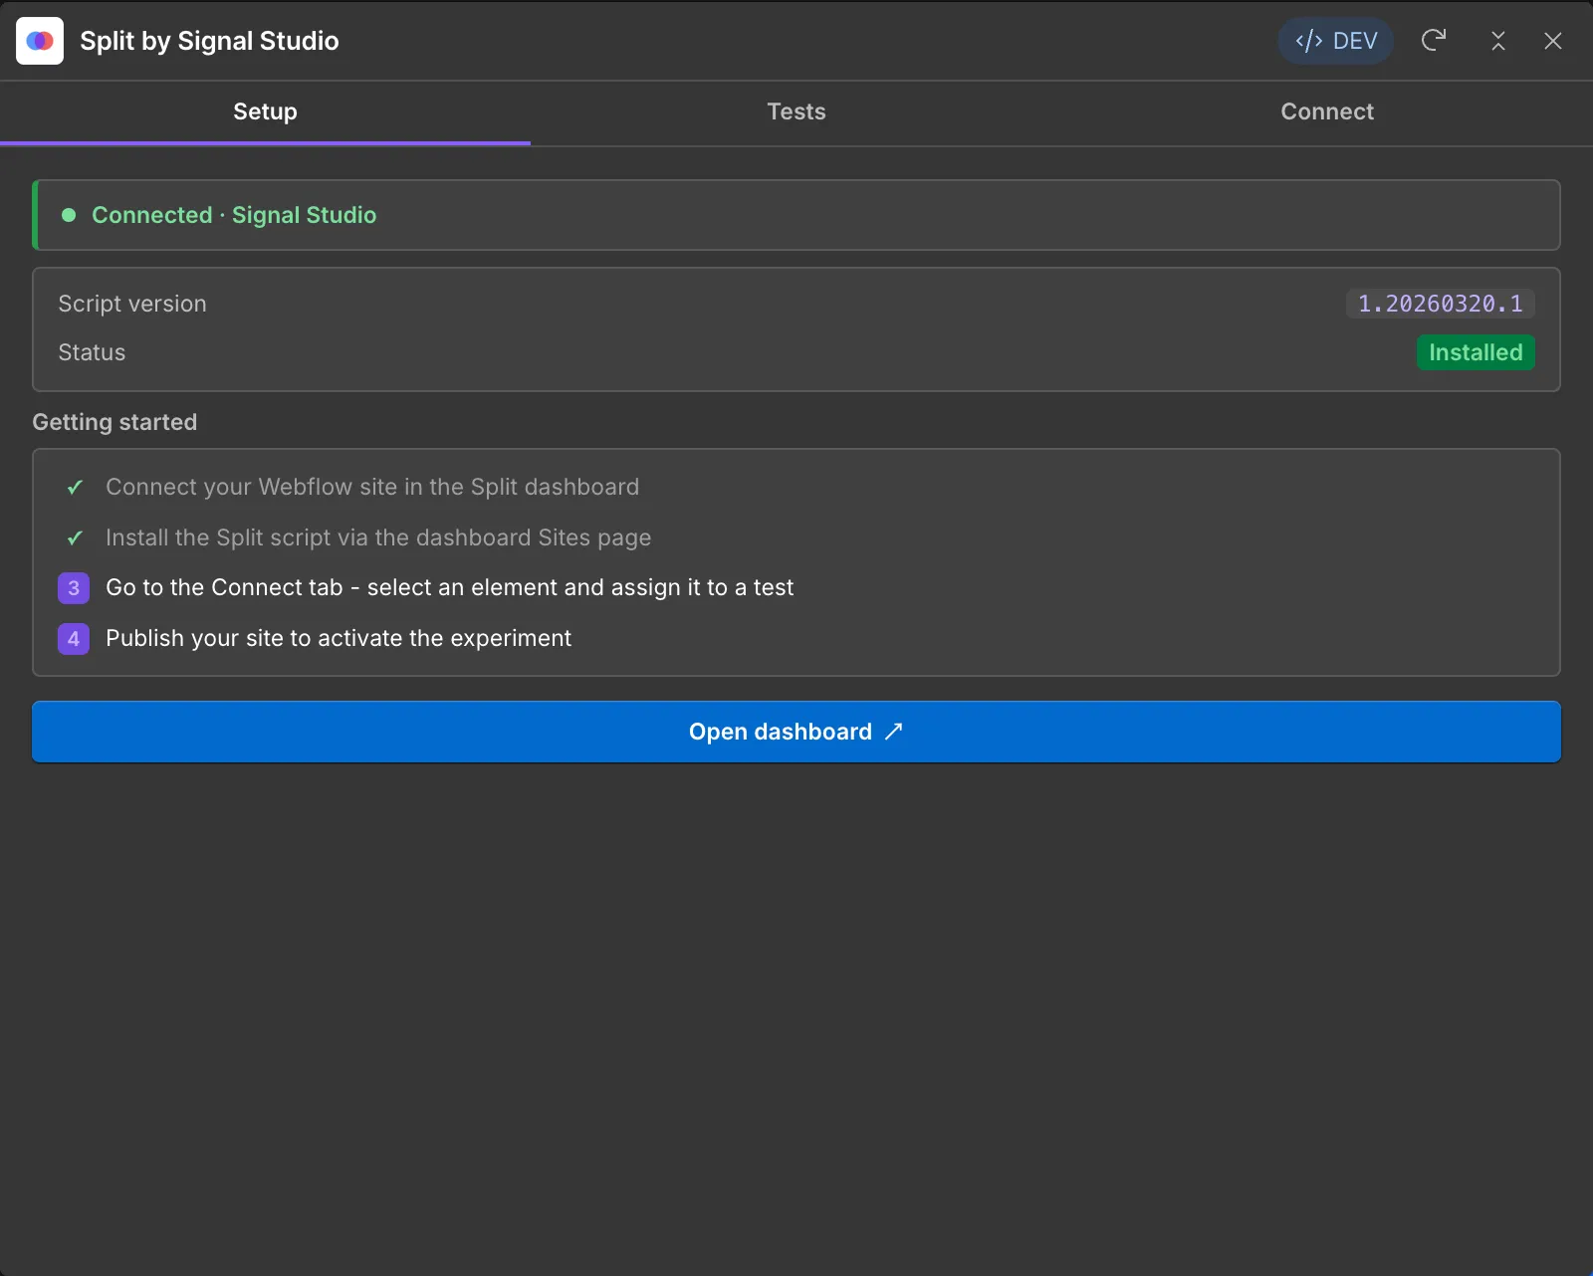This screenshot has width=1593, height=1276.
Task: Click the Open dashboard button
Action: coord(796,732)
